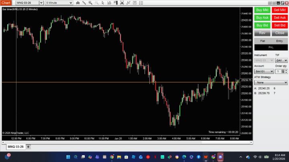The height and width of the screenshot is (162, 289).
Task: Add a new tab with plus button
Action: click(x=28, y=147)
